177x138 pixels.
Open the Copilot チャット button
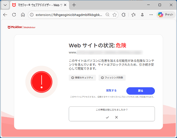(166, 15)
